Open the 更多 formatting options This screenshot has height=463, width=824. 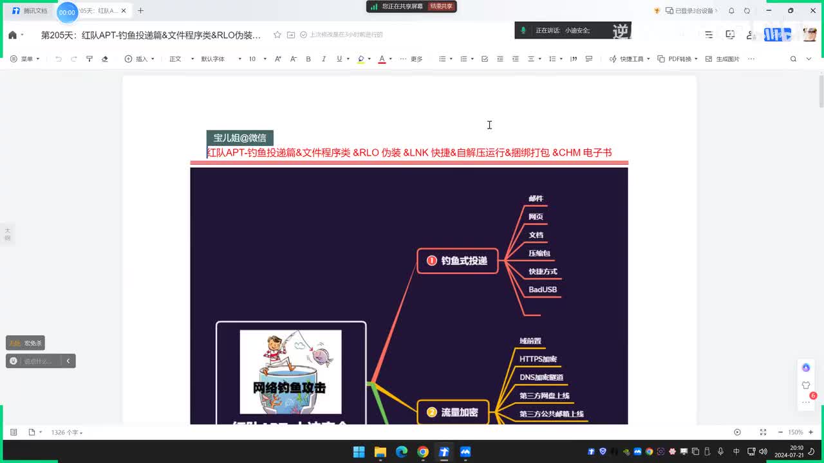[411, 59]
